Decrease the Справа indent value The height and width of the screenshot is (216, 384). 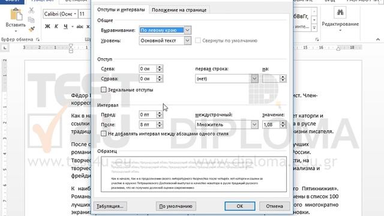[x=160, y=80]
